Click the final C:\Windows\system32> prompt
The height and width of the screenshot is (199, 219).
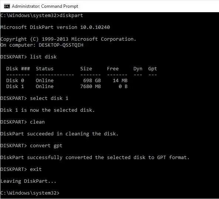tap(30, 193)
